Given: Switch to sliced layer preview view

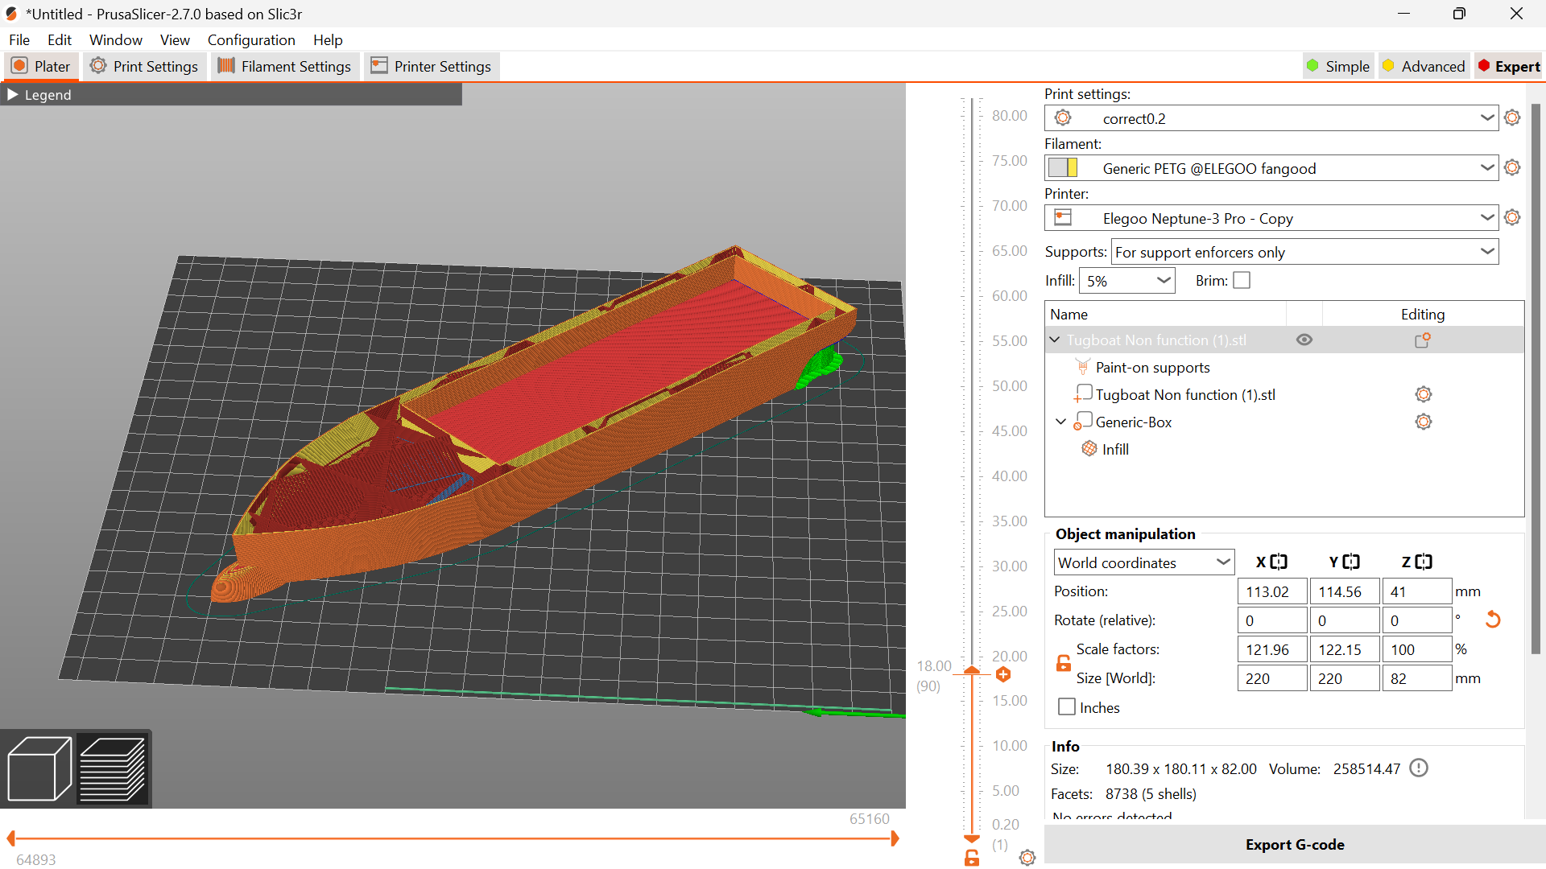Looking at the screenshot, I should 113,768.
